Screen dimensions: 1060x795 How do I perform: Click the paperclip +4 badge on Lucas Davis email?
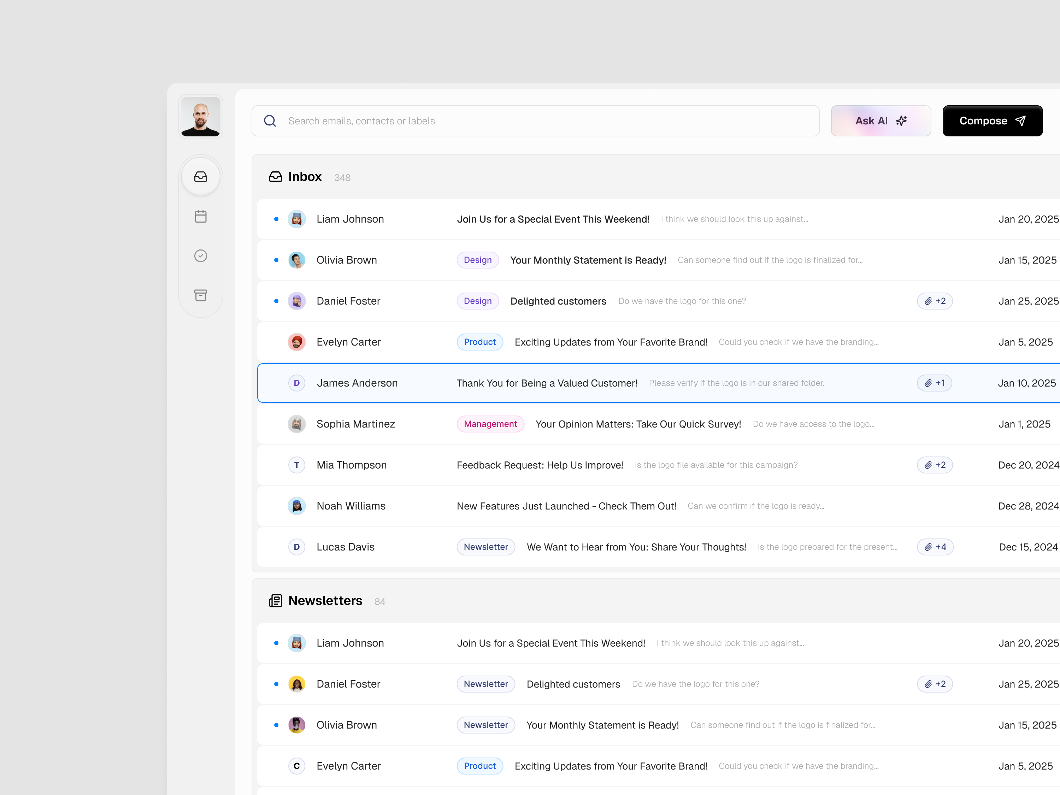[935, 547]
